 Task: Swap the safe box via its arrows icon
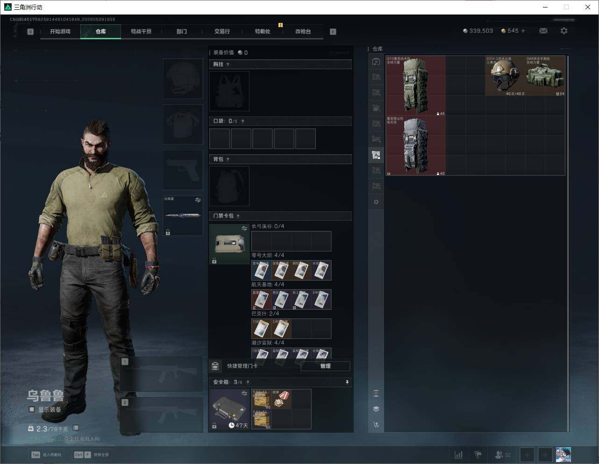pyautogui.click(x=244, y=393)
